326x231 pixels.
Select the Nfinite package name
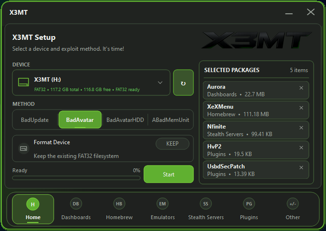coord(216,127)
